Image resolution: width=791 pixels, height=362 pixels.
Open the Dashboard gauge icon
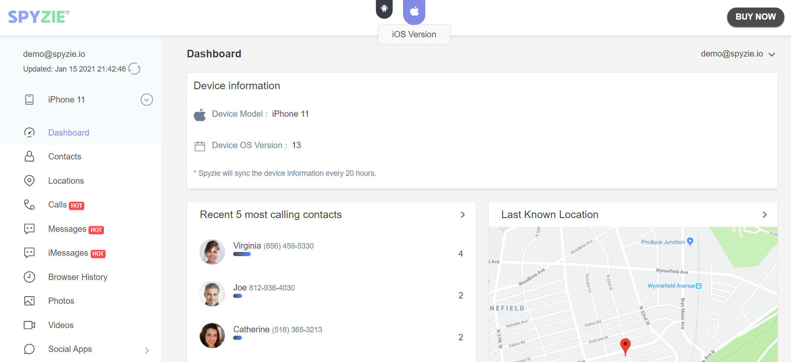(29, 133)
